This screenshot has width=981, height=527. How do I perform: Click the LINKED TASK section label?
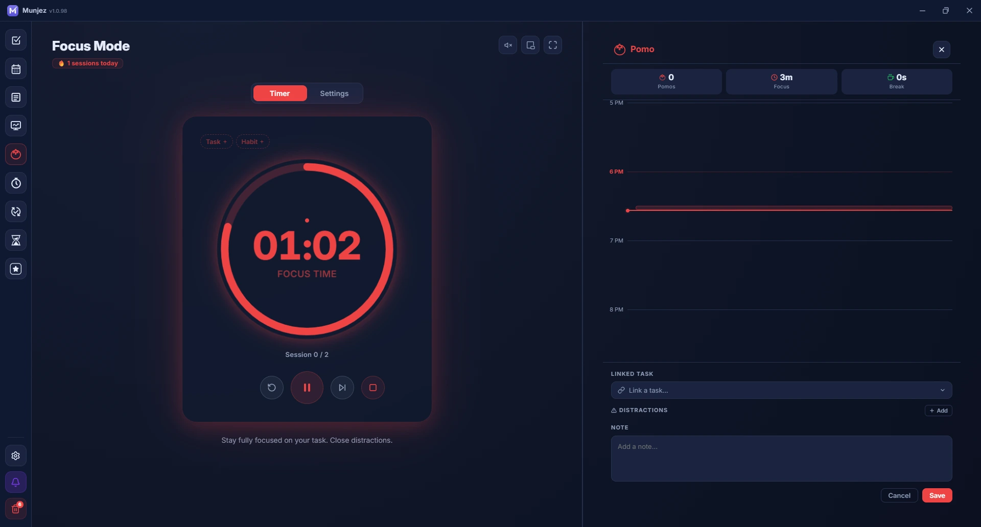[x=632, y=374]
